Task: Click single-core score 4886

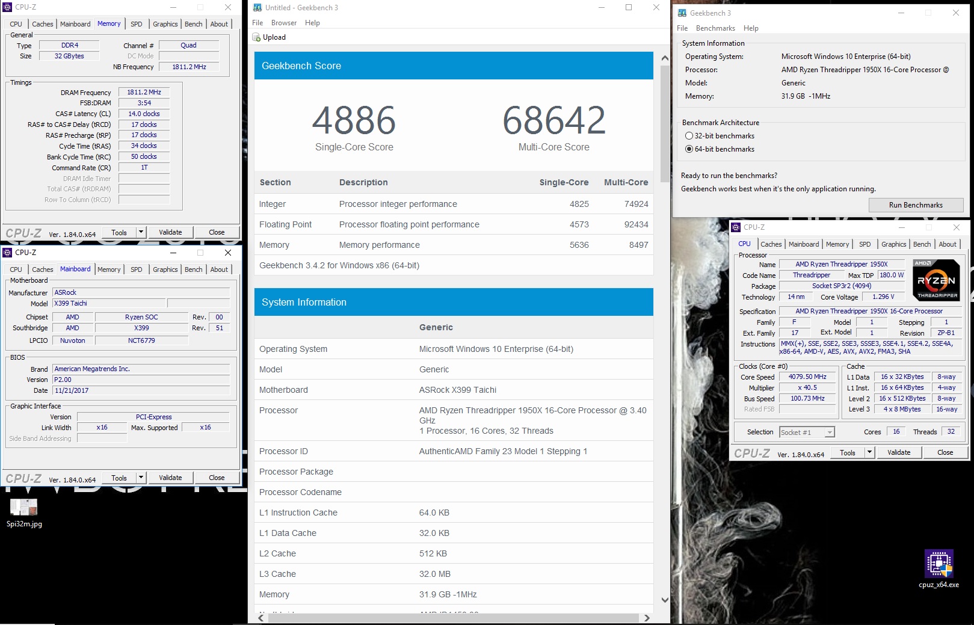Action: pyautogui.click(x=354, y=120)
